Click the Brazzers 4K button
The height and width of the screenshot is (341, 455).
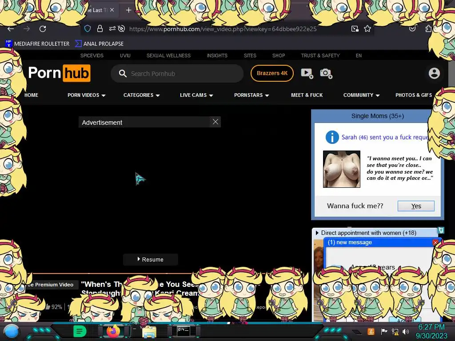tap(272, 73)
